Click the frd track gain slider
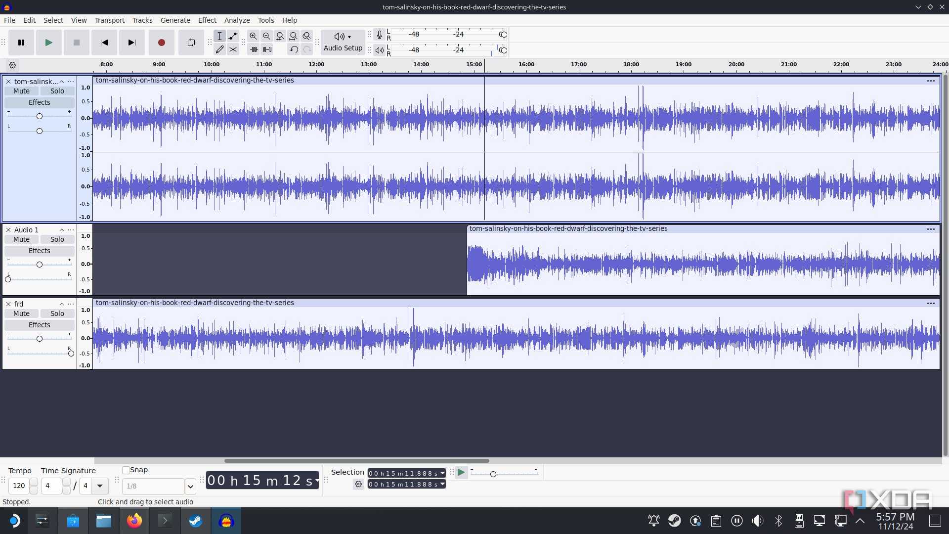 tap(40, 339)
